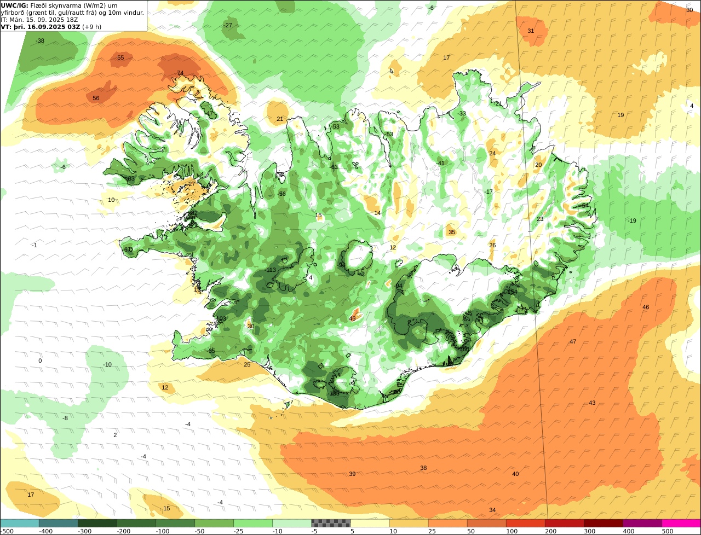Click the light green swatch, -25 to -10
This screenshot has width=701, height=535.
253,523
